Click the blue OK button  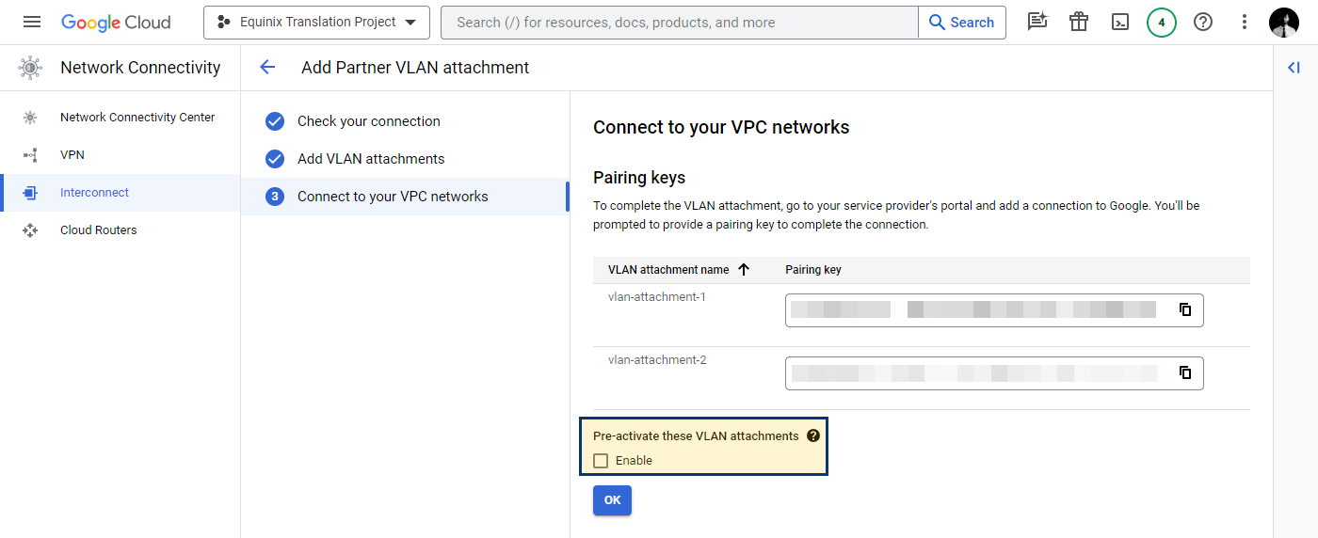point(612,500)
